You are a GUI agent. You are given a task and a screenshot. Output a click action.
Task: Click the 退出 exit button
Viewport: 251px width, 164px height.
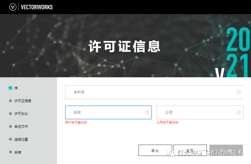tap(155, 150)
